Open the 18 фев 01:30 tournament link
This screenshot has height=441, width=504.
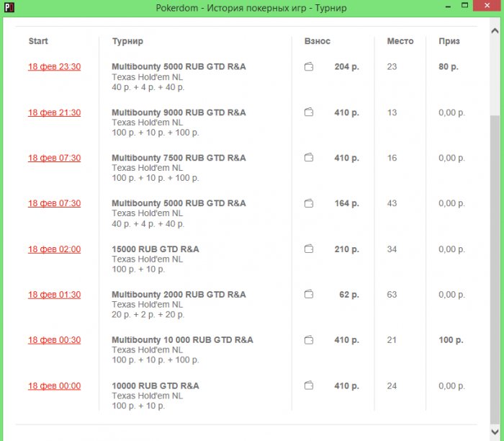(54, 295)
